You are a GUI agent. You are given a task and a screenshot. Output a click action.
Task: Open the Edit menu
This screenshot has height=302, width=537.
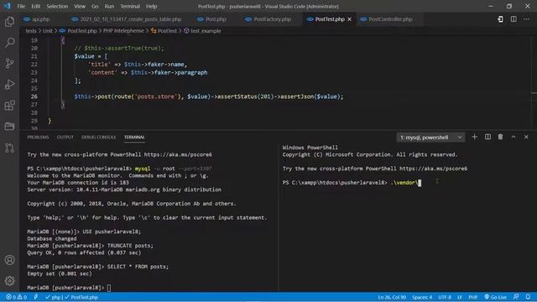(35, 6)
